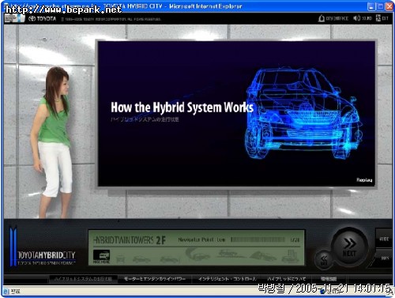Click Replay on the presentation screen
The width and height of the screenshot is (395, 298).
(x=364, y=180)
